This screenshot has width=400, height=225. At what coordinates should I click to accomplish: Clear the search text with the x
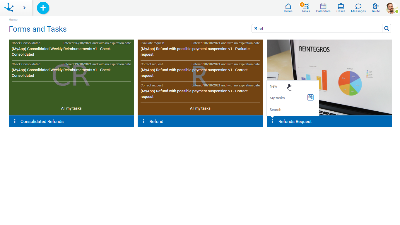coord(256,28)
